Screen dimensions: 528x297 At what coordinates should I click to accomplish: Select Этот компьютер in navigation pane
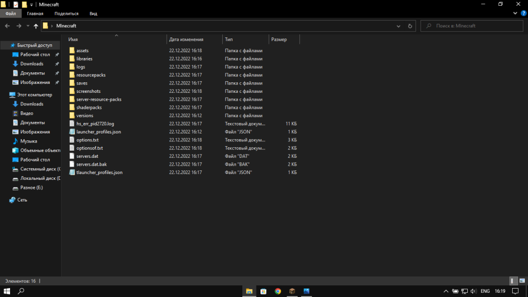click(x=35, y=95)
